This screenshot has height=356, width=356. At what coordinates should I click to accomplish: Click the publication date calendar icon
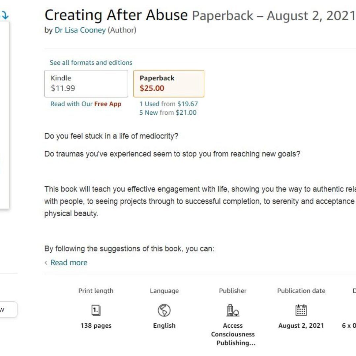click(x=301, y=310)
